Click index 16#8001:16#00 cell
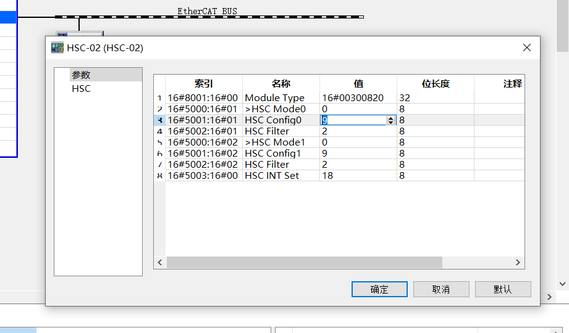This screenshot has height=333, width=569. [x=204, y=98]
